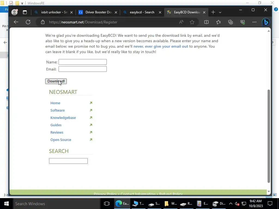Close the EasyBCD Download tab
Image resolution: width=279 pixels, height=209 pixels.
(204, 12)
